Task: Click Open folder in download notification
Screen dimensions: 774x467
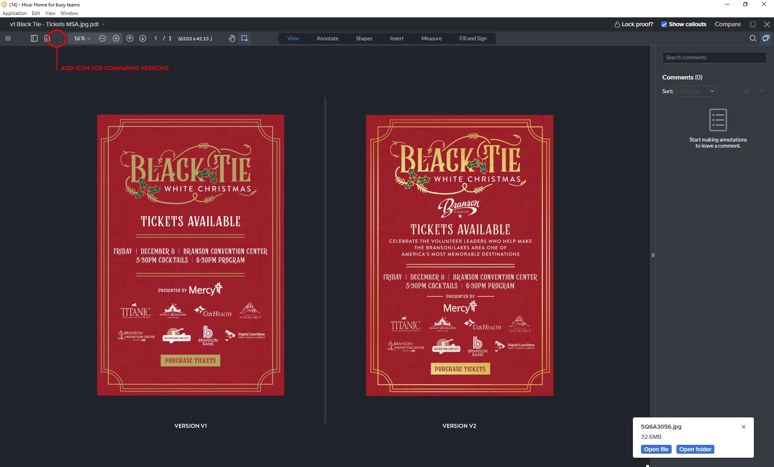Action: pyautogui.click(x=695, y=449)
